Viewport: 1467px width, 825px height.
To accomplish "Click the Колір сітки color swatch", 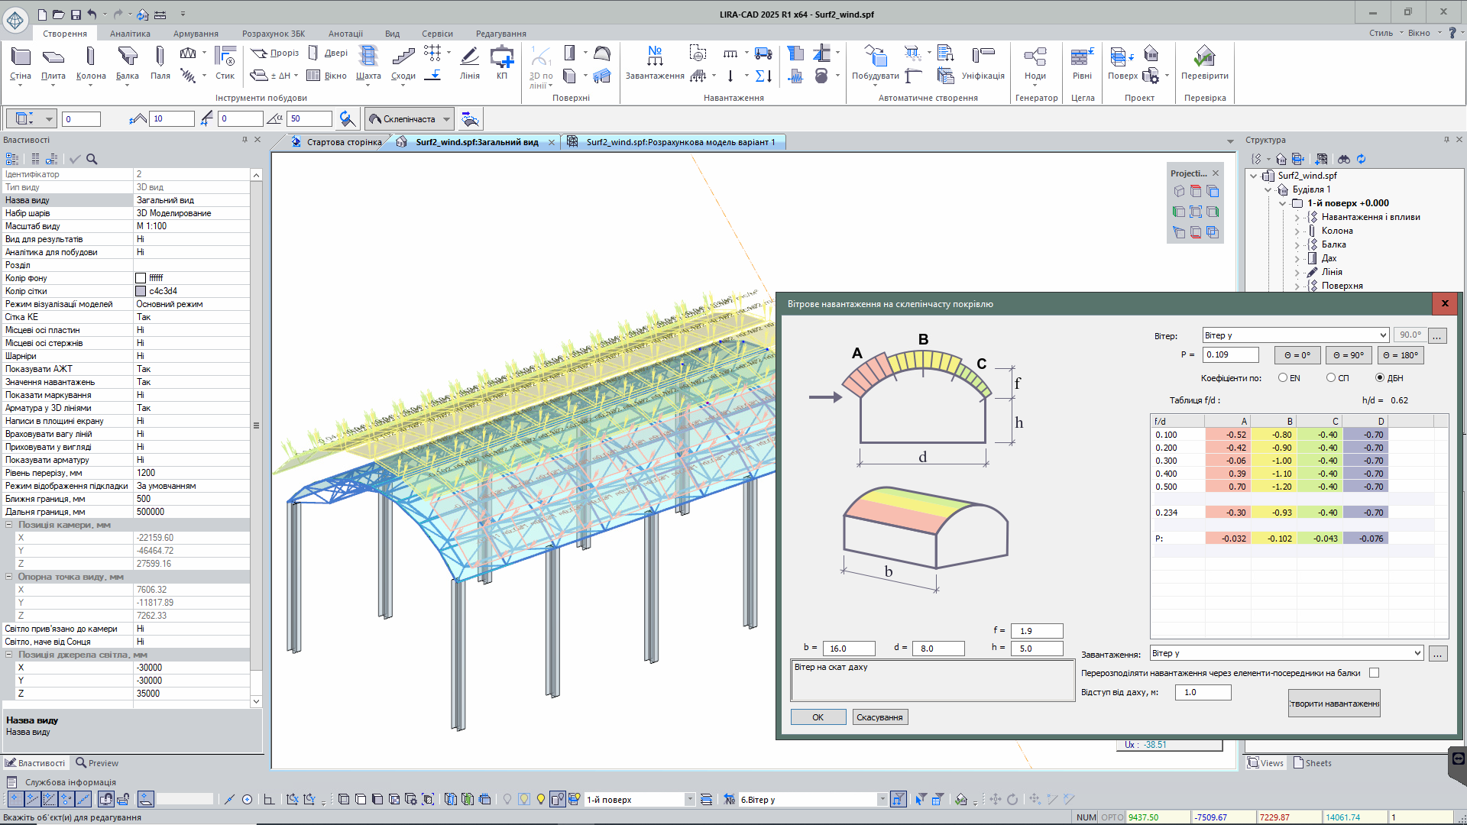I will [141, 291].
